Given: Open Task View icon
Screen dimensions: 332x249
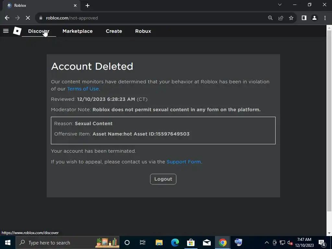Looking at the screenshot, I should click(143, 243).
